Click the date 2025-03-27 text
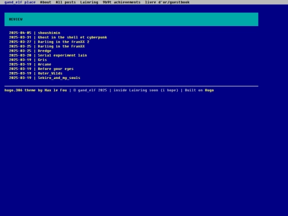This screenshot has width=288, height=216. point(20,42)
